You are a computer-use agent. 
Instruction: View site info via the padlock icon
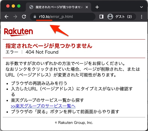pyautogui.click(x=35, y=17)
